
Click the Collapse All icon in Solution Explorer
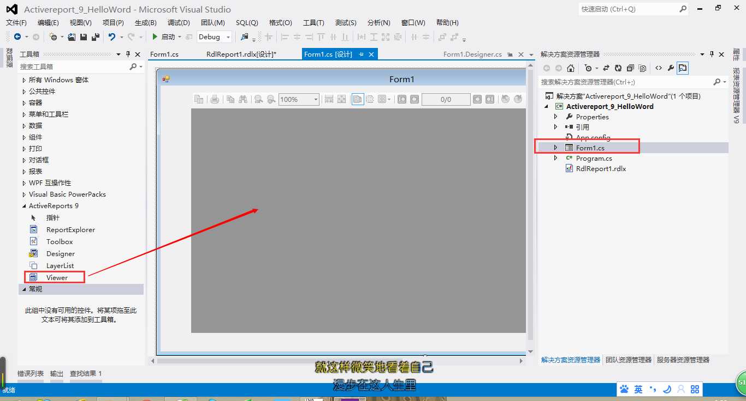630,68
